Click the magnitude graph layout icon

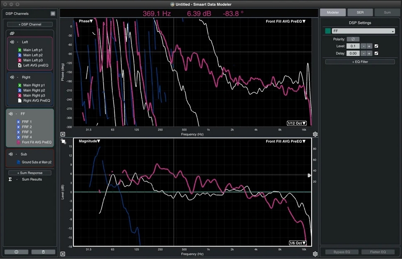(x=63, y=141)
